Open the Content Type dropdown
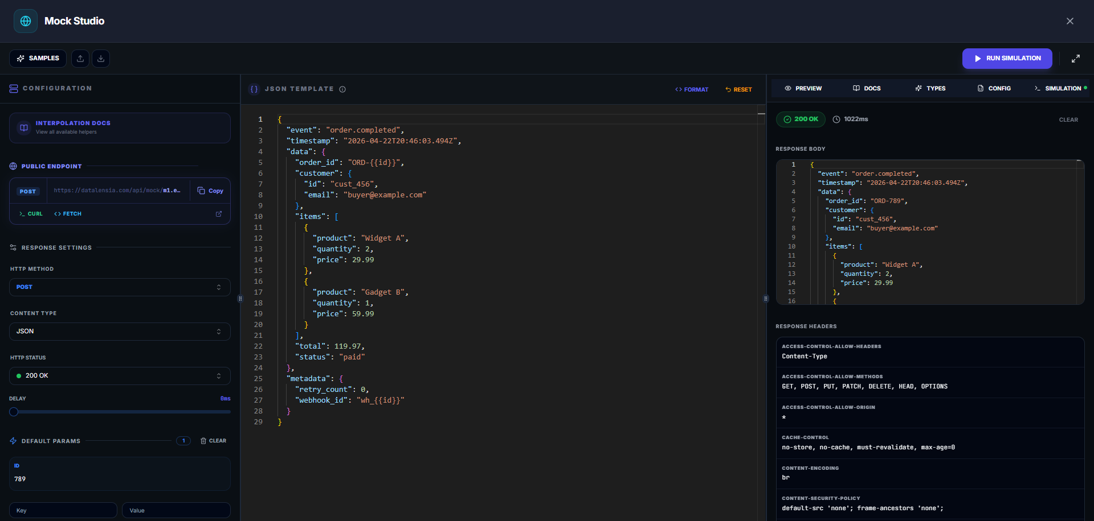The width and height of the screenshot is (1094, 521). [120, 332]
